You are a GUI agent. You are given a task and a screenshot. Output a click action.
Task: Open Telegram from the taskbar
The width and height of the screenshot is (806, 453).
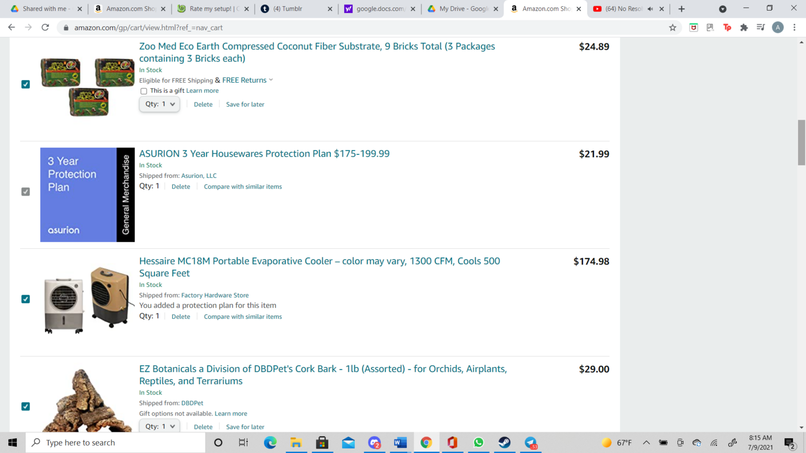pyautogui.click(x=531, y=442)
